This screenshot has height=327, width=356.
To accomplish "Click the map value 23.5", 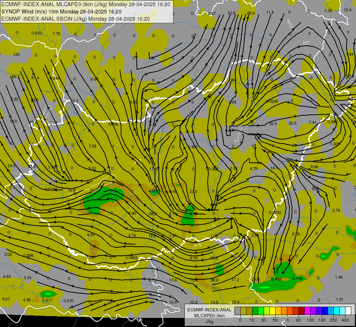I will pos(193,191).
